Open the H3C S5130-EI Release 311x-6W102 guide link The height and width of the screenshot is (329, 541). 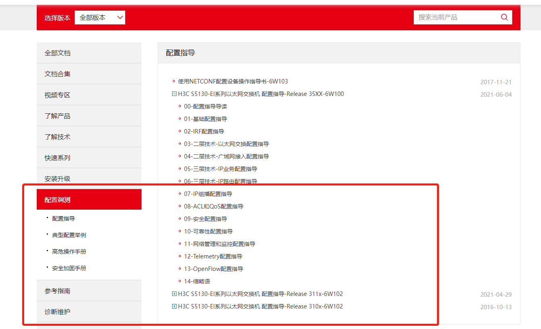click(260, 294)
